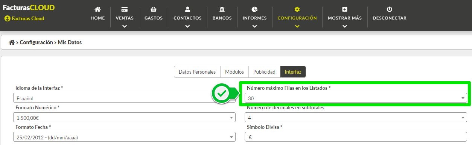
Task: Open the Formato Numérico dropdown
Action: 124,118
